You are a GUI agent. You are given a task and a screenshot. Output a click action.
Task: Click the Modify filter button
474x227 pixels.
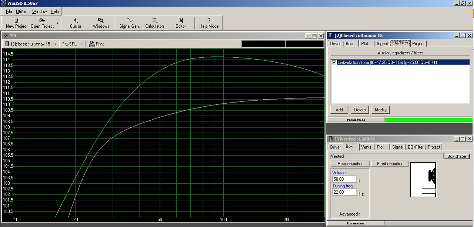pyautogui.click(x=381, y=110)
